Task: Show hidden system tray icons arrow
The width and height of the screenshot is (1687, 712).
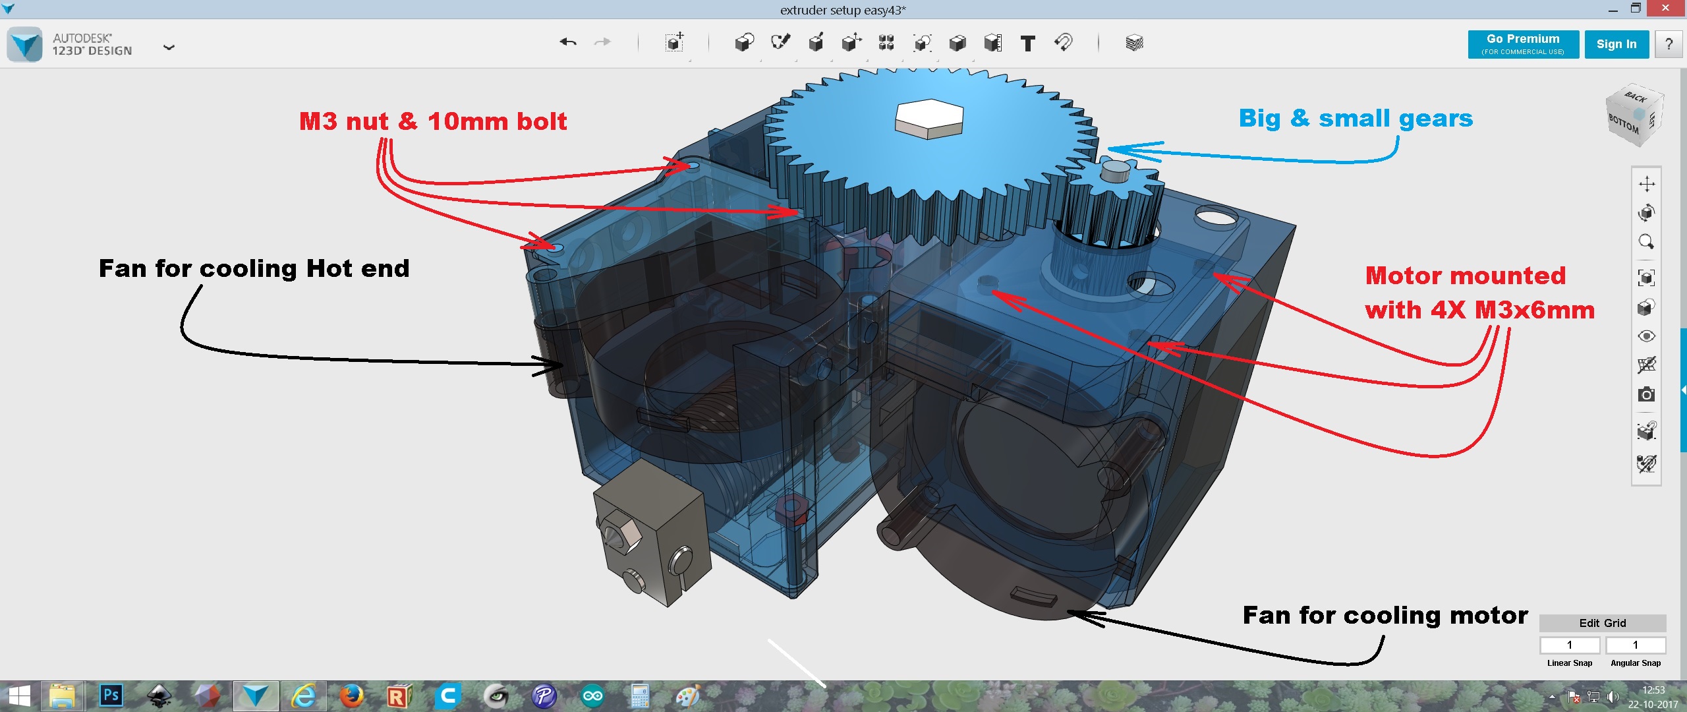Action: click(1552, 697)
